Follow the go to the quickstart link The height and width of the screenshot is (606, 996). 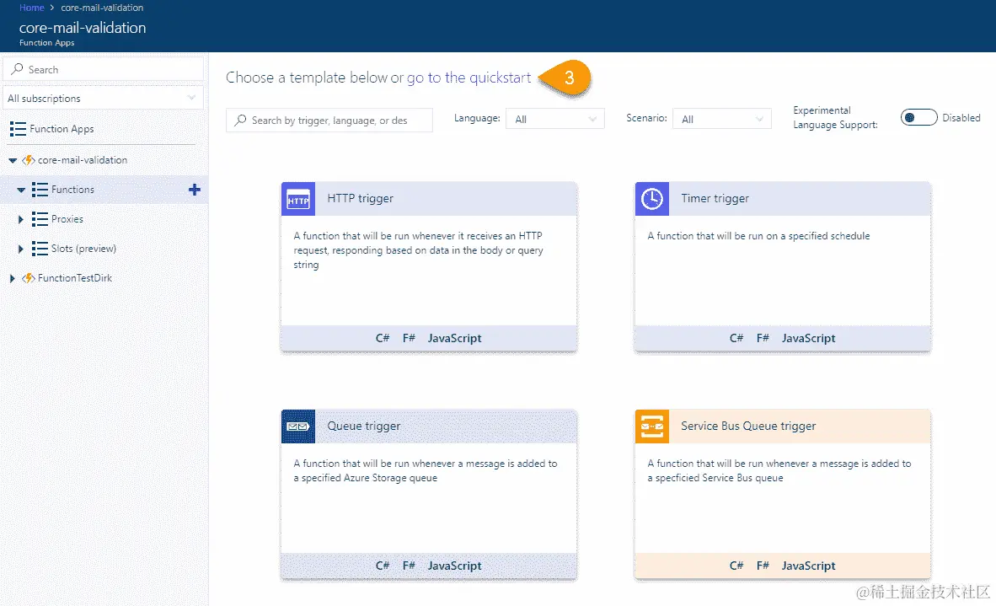tap(469, 78)
